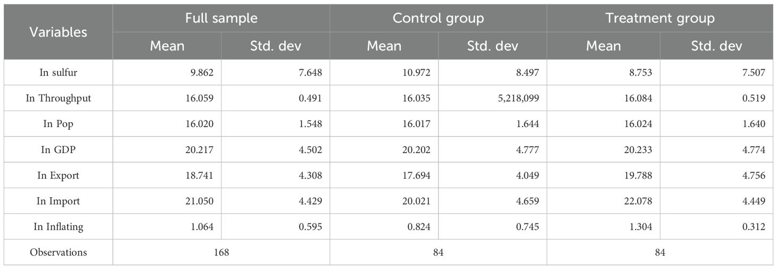Click the Full sample mean value 9.862

point(202,73)
